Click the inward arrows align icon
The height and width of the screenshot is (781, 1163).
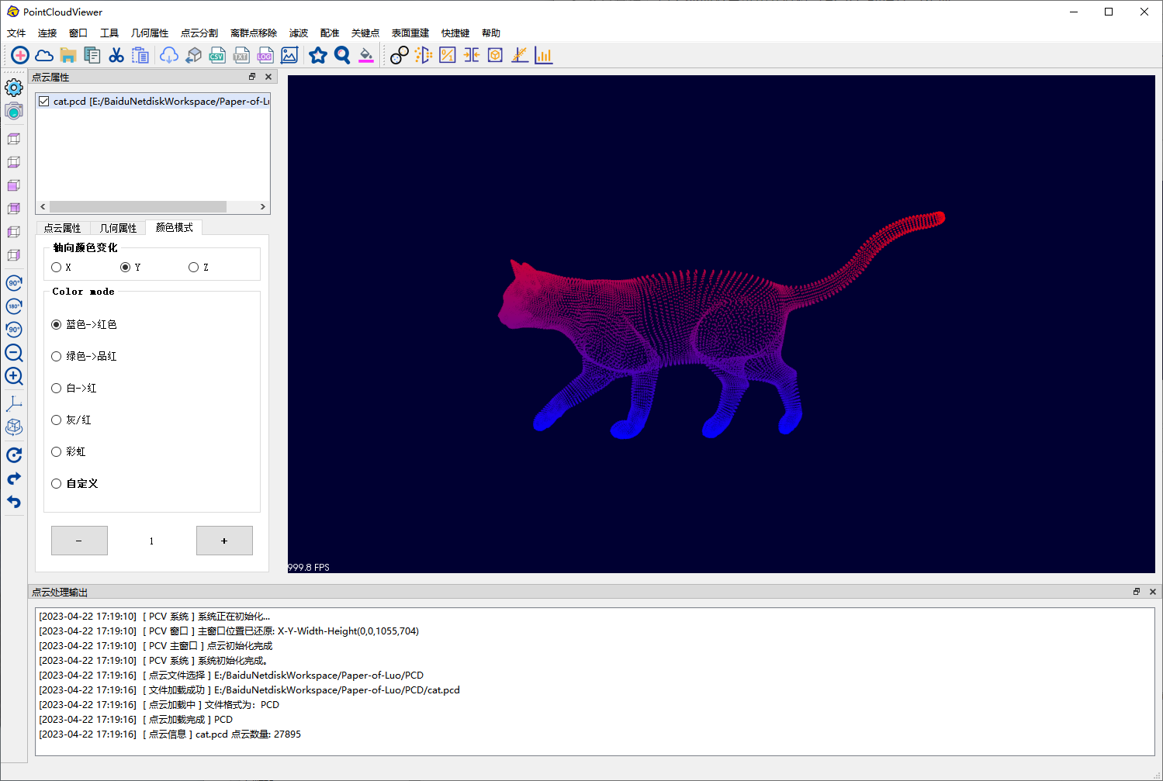(x=472, y=55)
